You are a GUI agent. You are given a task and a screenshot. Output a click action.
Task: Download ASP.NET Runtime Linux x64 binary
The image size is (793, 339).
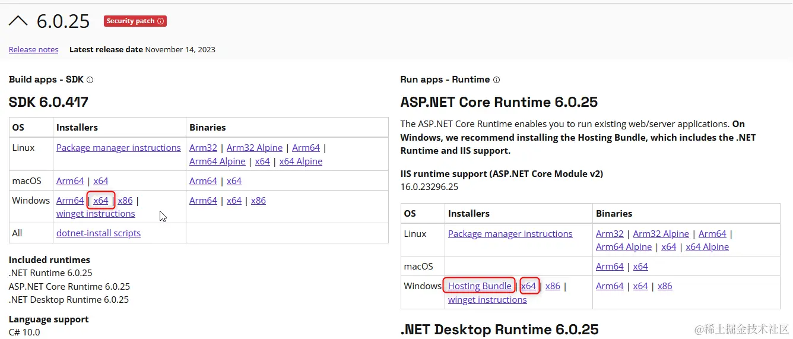[x=669, y=247]
